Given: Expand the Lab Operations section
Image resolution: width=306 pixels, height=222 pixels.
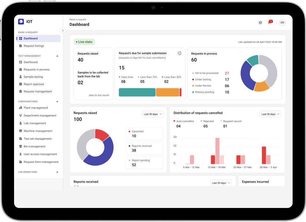Looking at the screenshot, I should click(57, 172).
